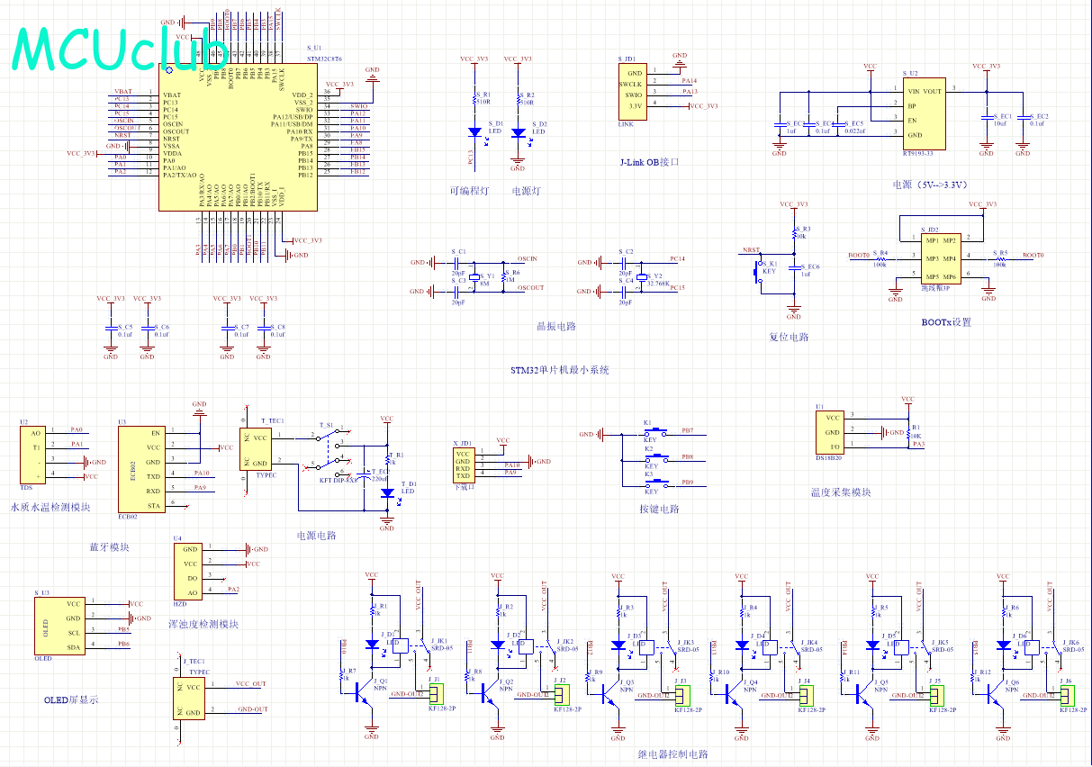Click the '蓝牙模块' label
Screen dimensions: 1092x767
click(109, 546)
